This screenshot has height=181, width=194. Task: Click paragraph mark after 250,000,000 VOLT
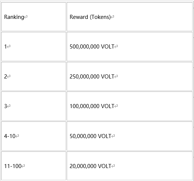tap(116, 77)
